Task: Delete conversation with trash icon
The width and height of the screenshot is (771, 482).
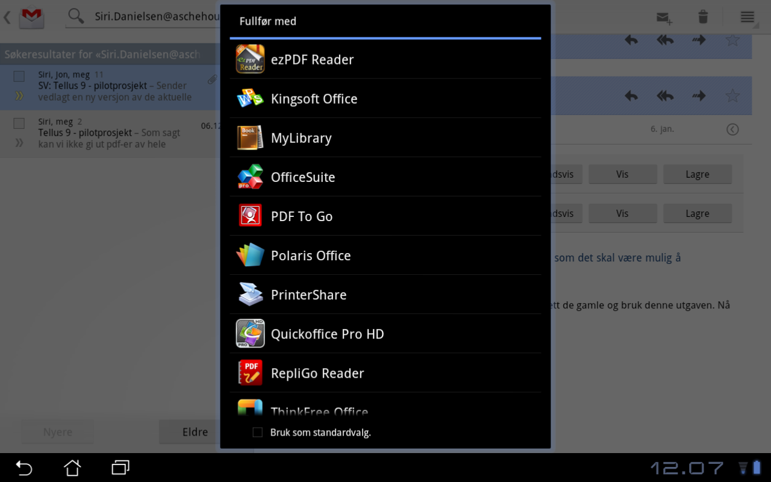Action: point(703,17)
